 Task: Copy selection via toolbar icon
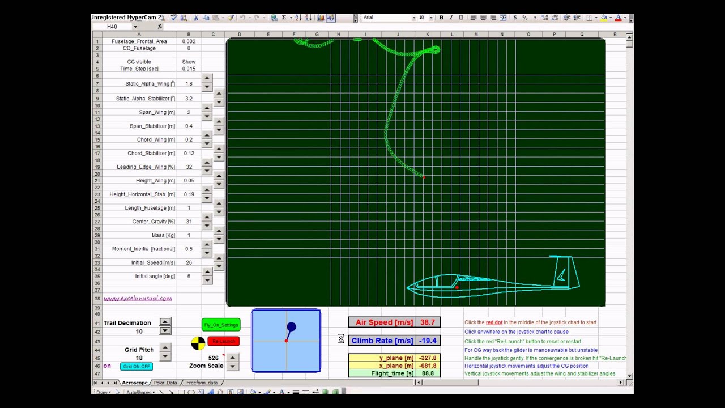206,18
